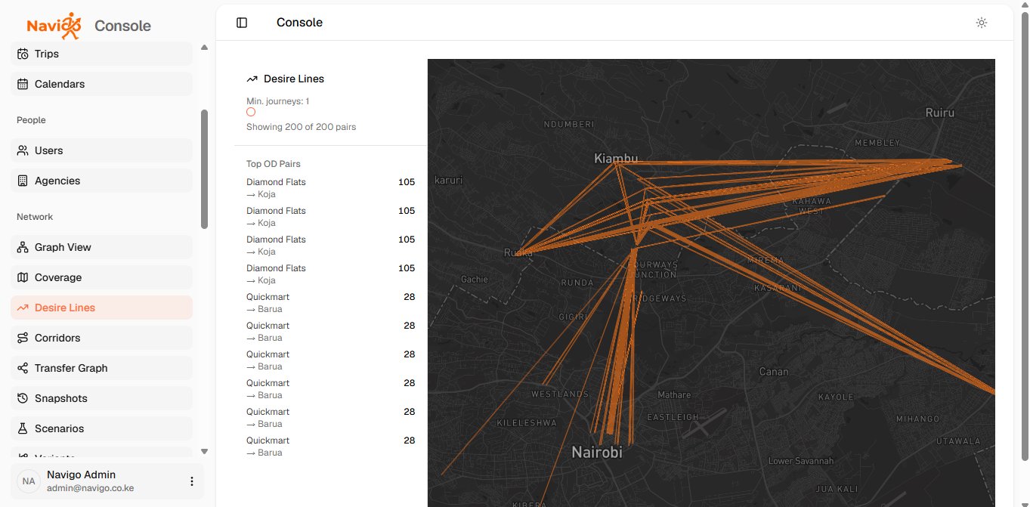Image resolution: width=1030 pixels, height=507 pixels.
Task: Click the Canan label on the map
Action: coord(774,372)
